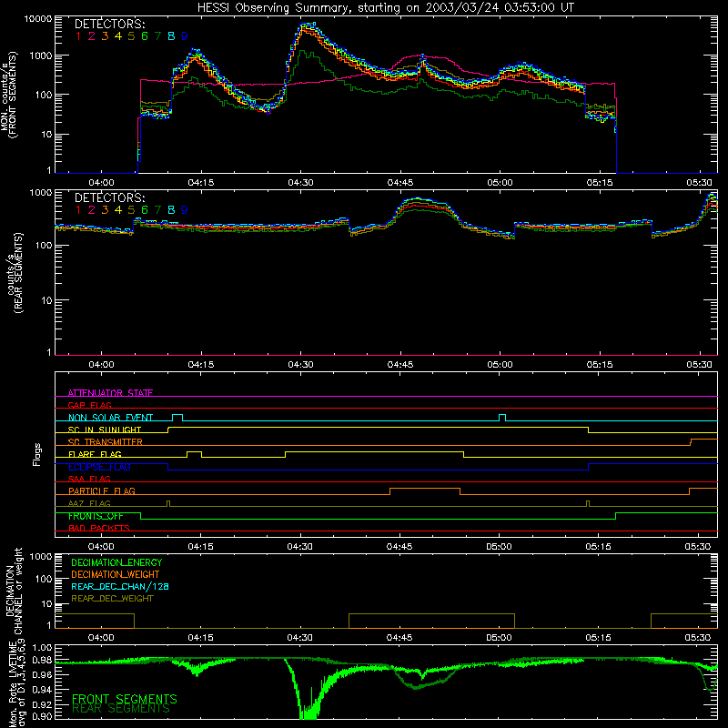728x728 pixels.
Task: Select green detector 6 in rear segments legend
Action: (x=145, y=210)
